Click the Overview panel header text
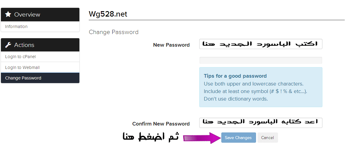This screenshot has height=149, width=349. [27, 14]
